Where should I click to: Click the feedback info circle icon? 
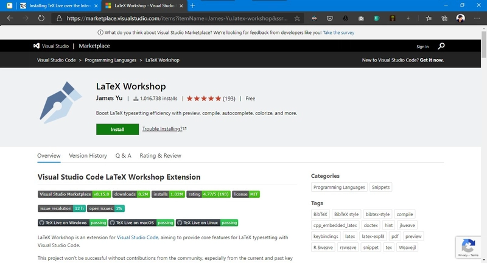point(100,33)
